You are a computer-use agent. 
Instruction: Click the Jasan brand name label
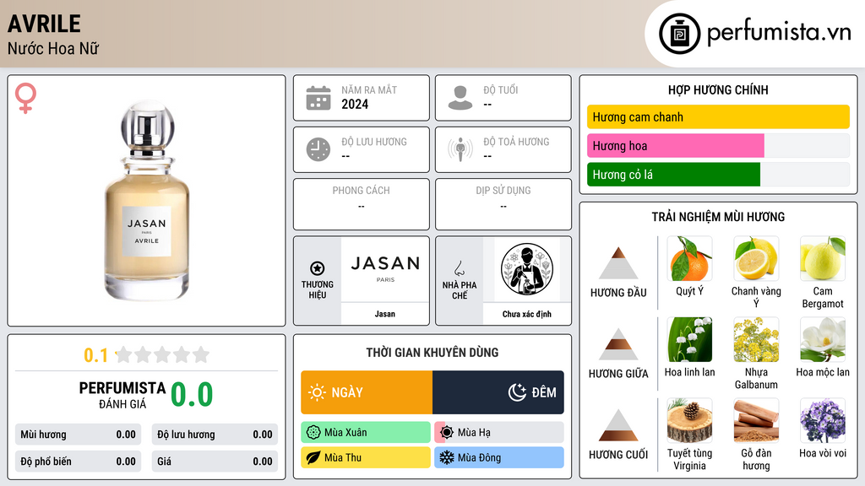[x=385, y=314]
